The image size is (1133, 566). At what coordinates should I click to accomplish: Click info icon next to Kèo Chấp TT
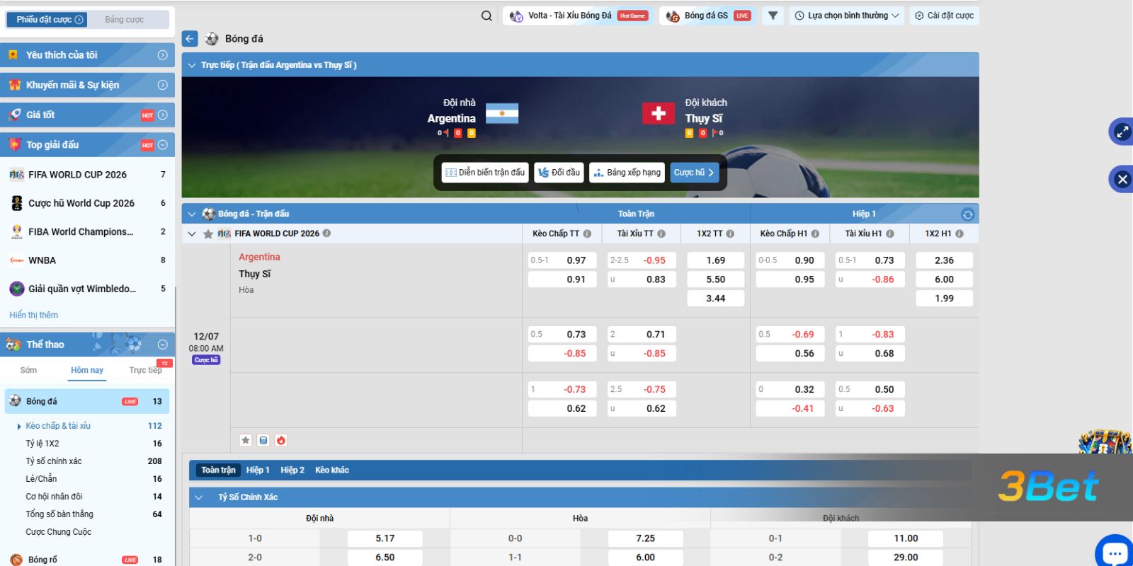click(x=587, y=233)
